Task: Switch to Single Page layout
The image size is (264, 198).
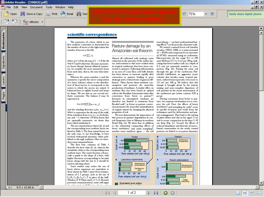Action: [238, 193]
